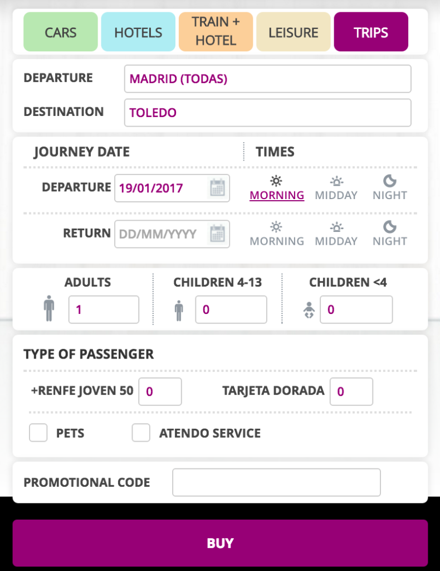Tick the Atendo Service checkbox
This screenshot has height=571, width=440.
pos(141,433)
